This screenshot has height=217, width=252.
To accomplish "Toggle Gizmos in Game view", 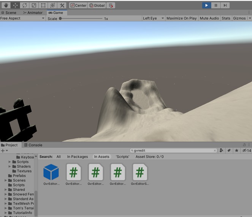I will [239, 19].
